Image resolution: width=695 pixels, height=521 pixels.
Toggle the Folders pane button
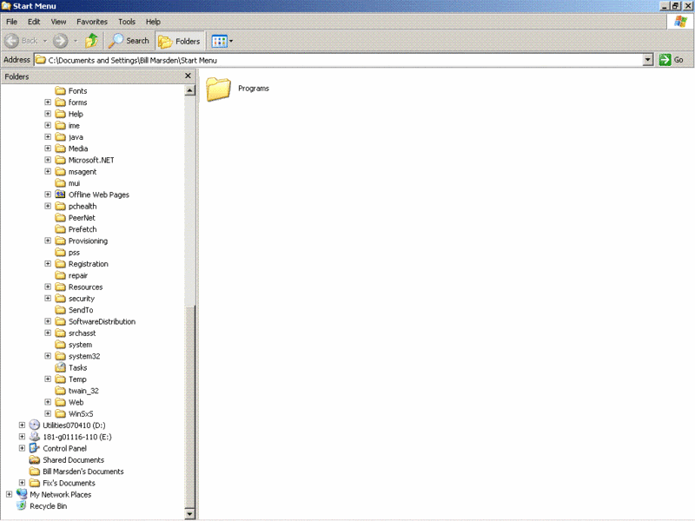point(179,41)
